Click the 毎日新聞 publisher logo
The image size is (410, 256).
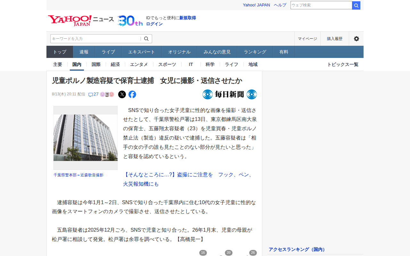coord(230,94)
